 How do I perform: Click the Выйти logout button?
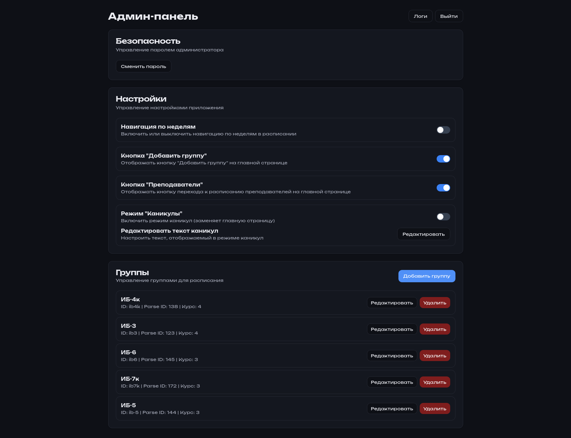[449, 16]
